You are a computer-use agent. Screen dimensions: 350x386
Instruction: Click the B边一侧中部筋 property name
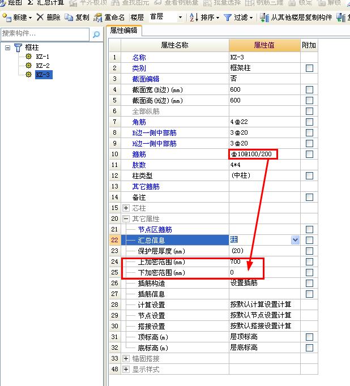click(154, 133)
